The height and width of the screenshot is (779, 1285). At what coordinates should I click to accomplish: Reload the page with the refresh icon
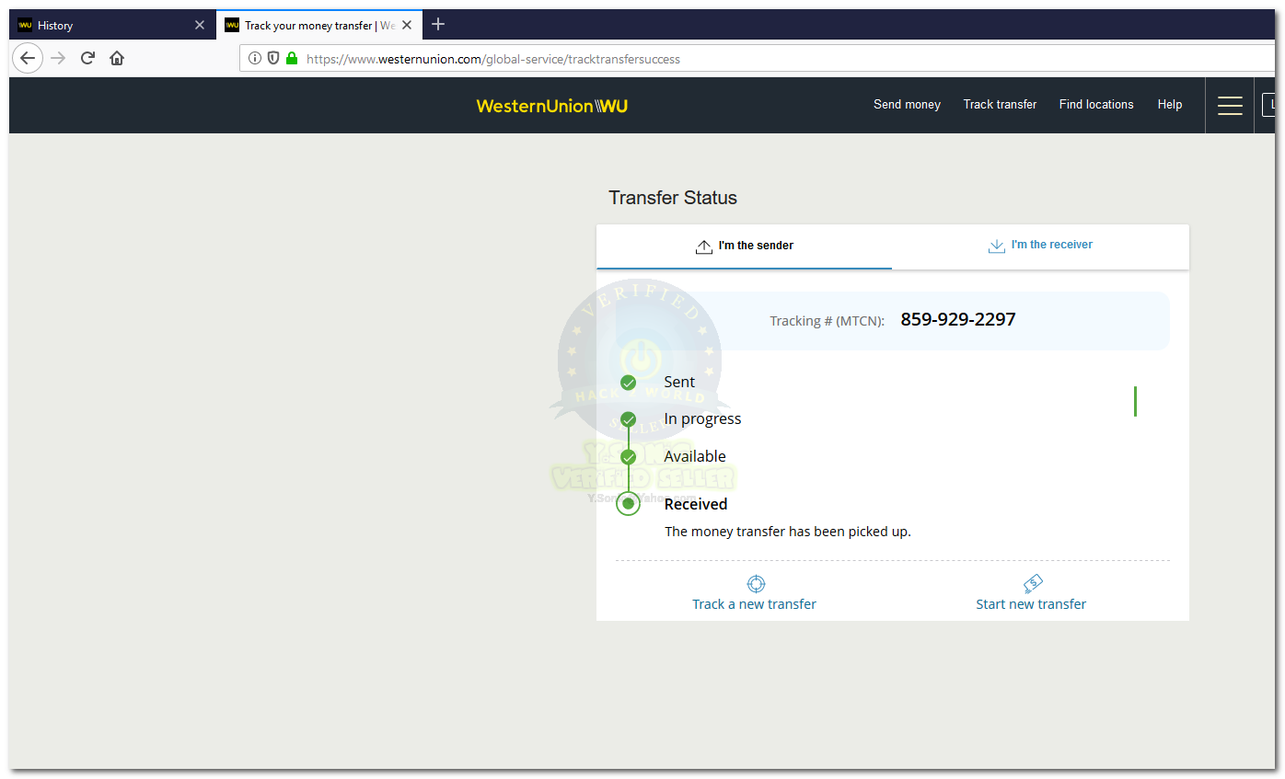pyautogui.click(x=87, y=58)
